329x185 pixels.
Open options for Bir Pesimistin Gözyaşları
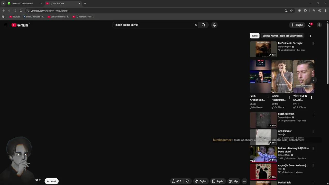(313, 43)
